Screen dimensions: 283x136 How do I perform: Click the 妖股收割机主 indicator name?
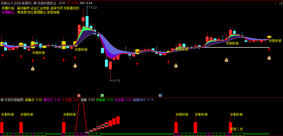click(x=47, y=3)
